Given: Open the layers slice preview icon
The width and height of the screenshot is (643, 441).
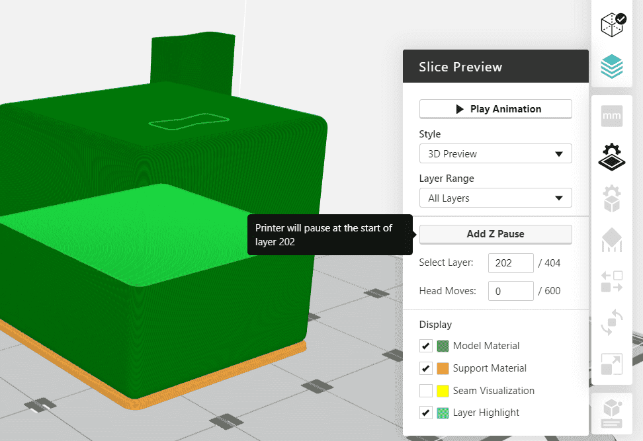Looking at the screenshot, I should pyautogui.click(x=612, y=66).
